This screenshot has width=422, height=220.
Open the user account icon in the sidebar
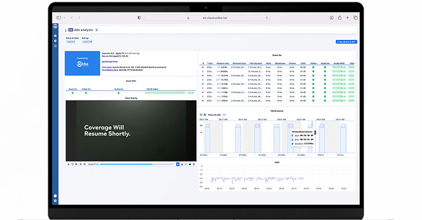click(x=55, y=196)
